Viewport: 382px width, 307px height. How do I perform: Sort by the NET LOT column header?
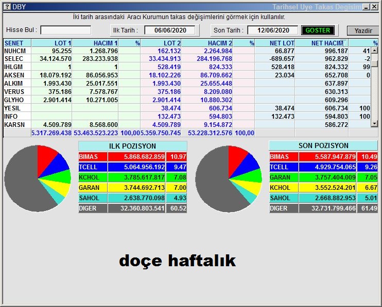point(275,43)
